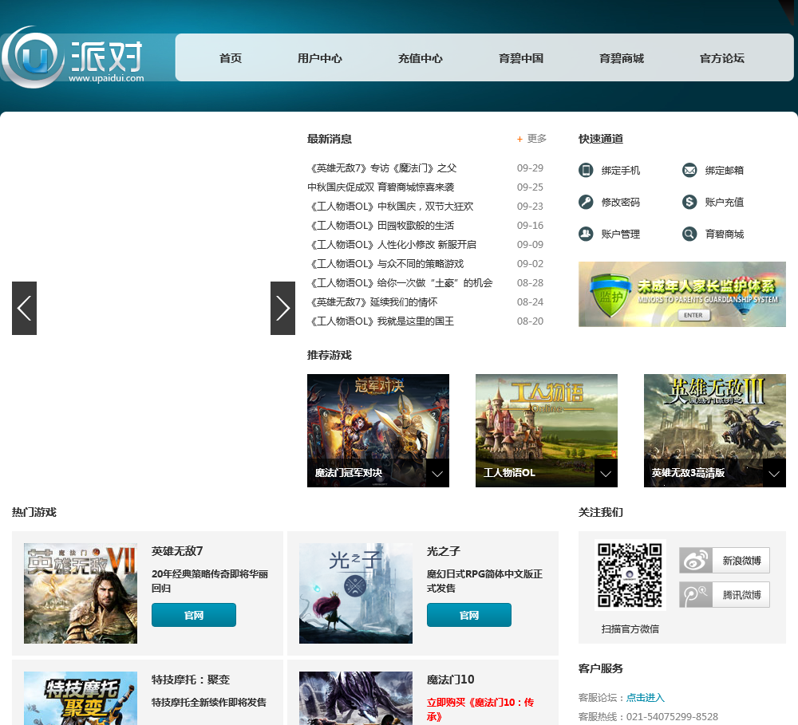Open the 魔法门10 game title
Image resolution: width=798 pixels, height=725 pixels.
[450, 680]
